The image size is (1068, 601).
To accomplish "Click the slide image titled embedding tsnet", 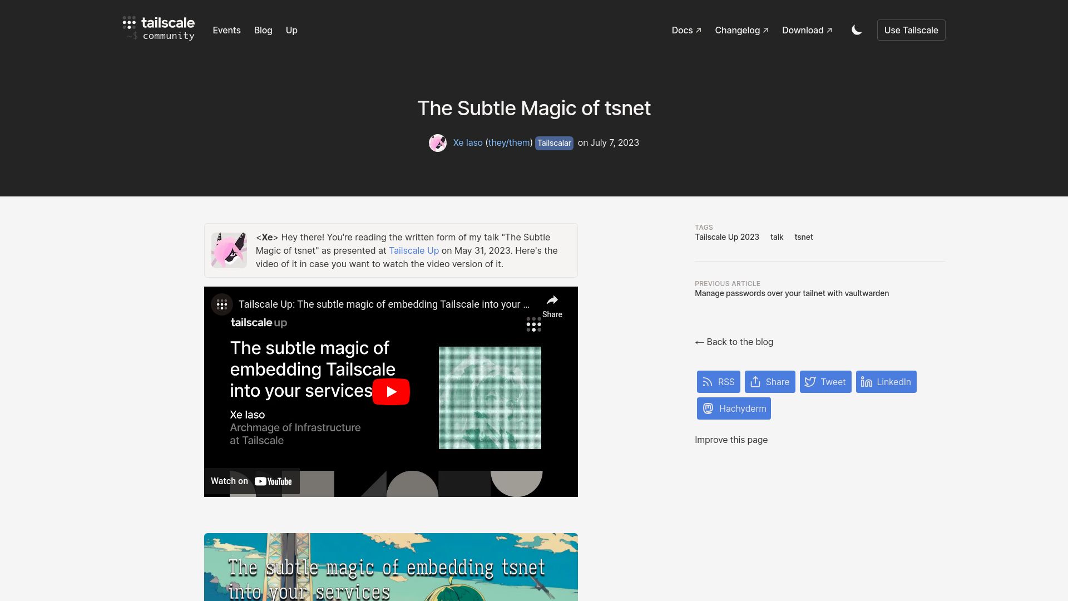I will click(391, 567).
